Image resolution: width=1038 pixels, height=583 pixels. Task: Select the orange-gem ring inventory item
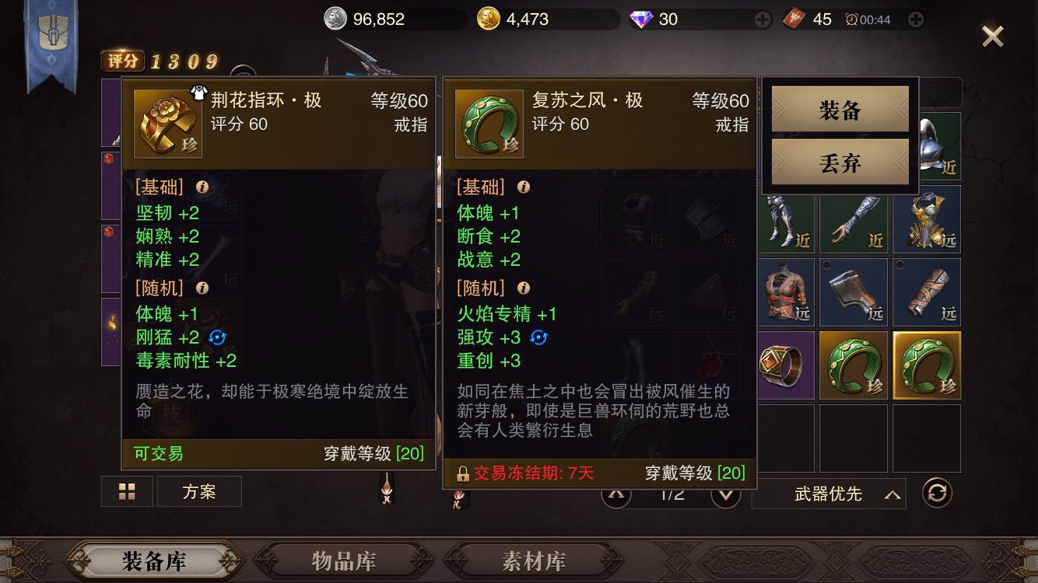pos(781,365)
